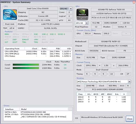
Task: Select the CPU HFM (Max) row
Action: (x=38, y=54)
